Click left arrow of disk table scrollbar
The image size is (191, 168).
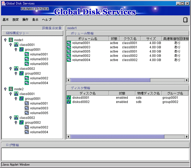coord(68,137)
